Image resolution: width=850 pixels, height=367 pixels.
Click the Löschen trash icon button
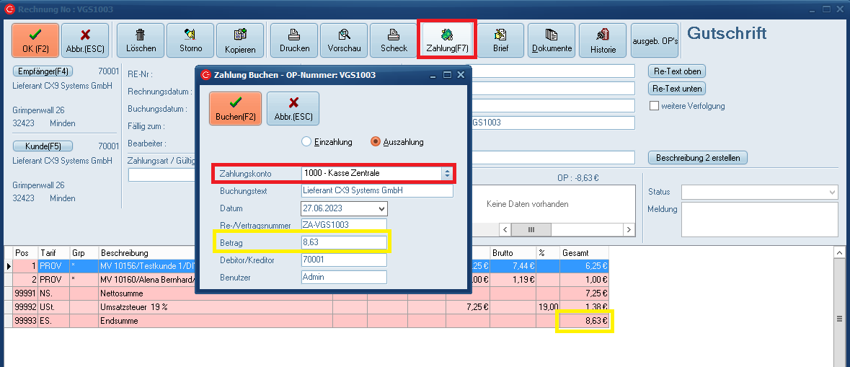click(141, 40)
